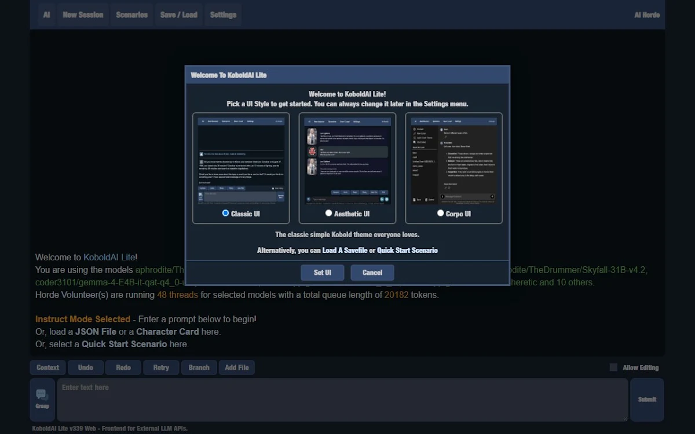Image resolution: width=695 pixels, height=434 pixels.
Task: Click the 48 threads text
Action: click(x=177, y=295)
